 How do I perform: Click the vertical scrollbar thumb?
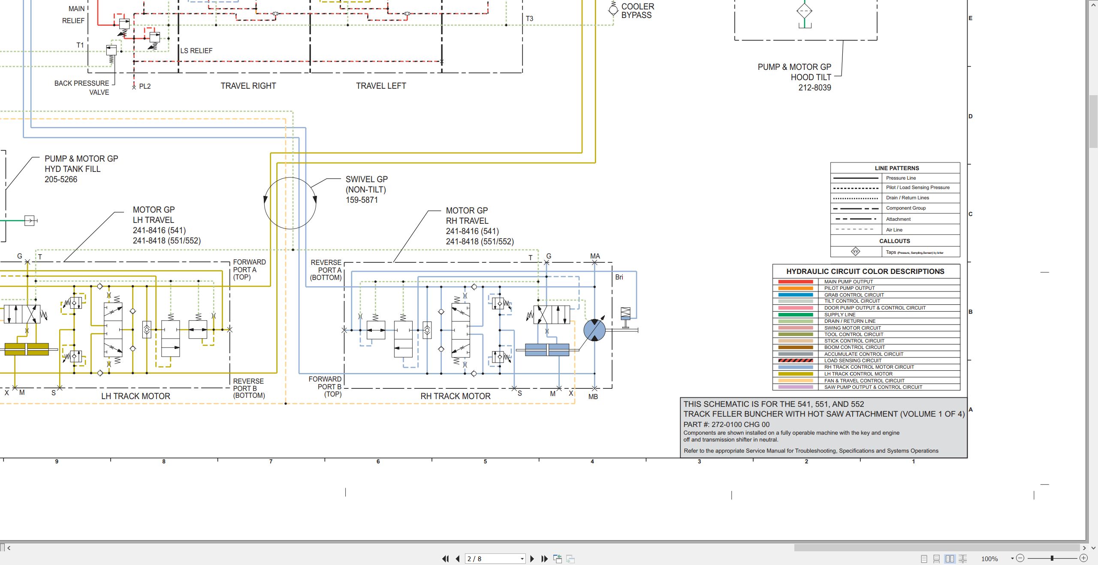[1093, 121]
